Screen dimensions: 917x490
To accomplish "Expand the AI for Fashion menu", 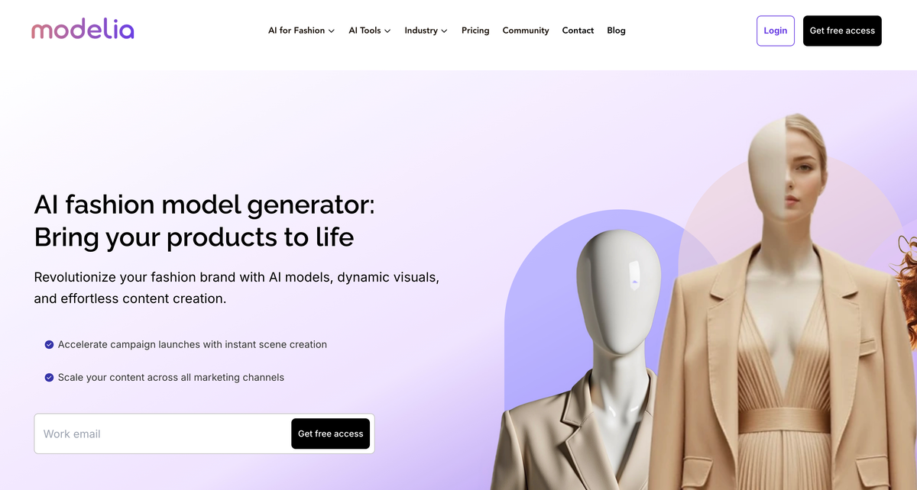I will pyautogui.click(x=301, y=31).
